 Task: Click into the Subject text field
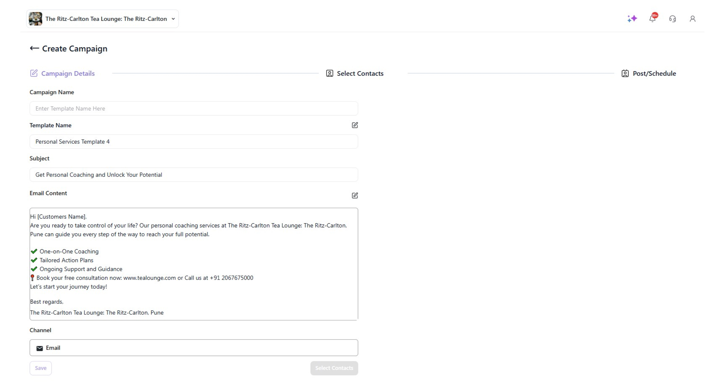[194, 175]
